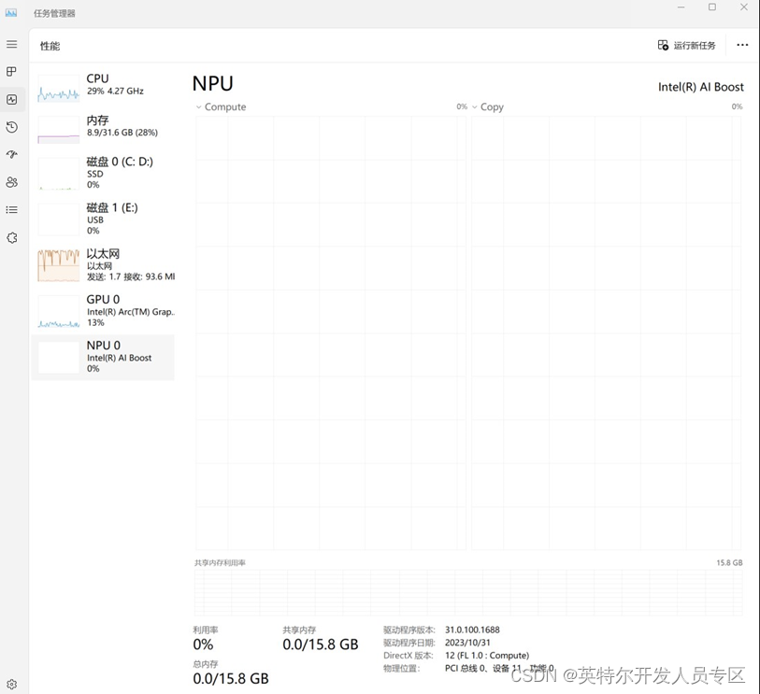Select the 以太网 network entry

[x=103, y=265]
